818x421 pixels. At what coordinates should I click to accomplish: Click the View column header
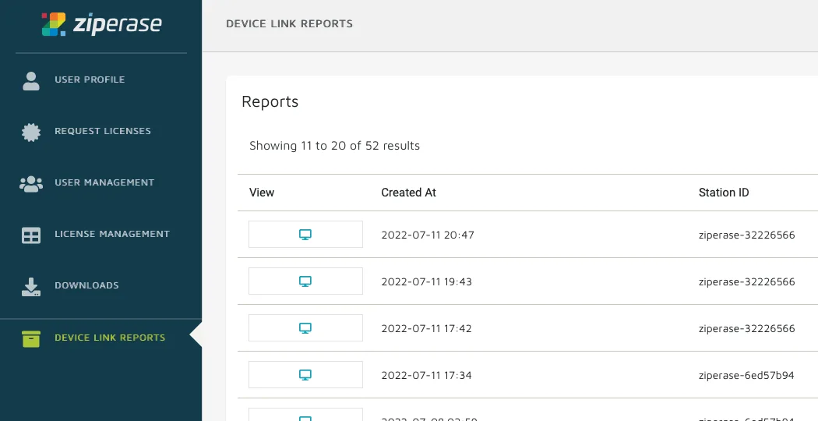[261, 193]
